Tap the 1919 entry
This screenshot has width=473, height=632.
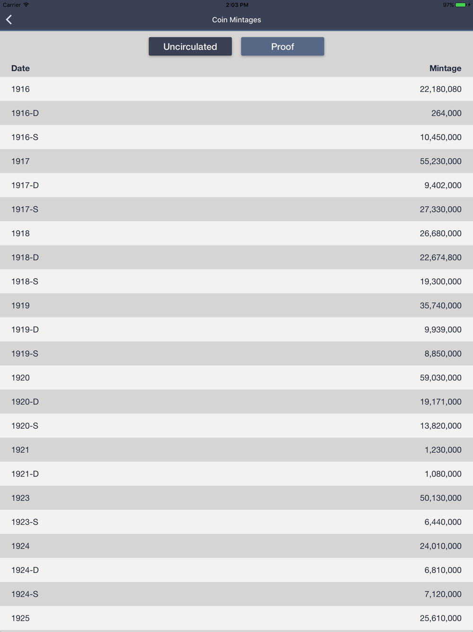tap(236, 306)
